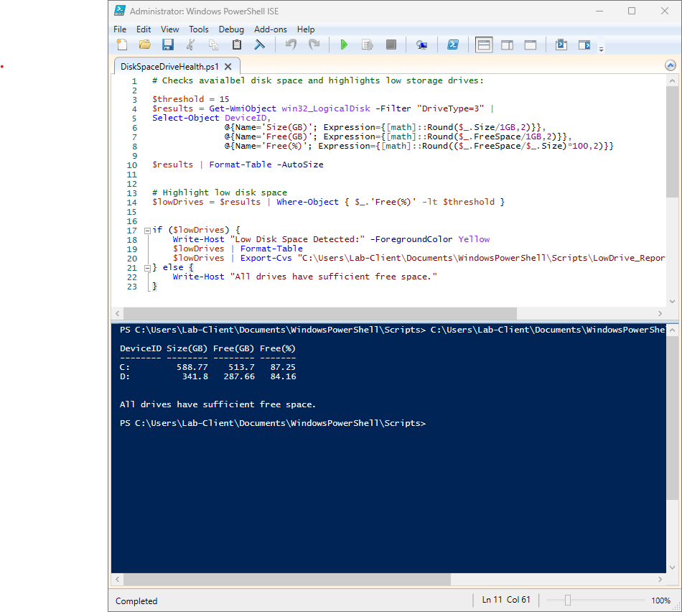Stop the executing script
The height and width of the screenshot is (612, 682).
[391, 44]
